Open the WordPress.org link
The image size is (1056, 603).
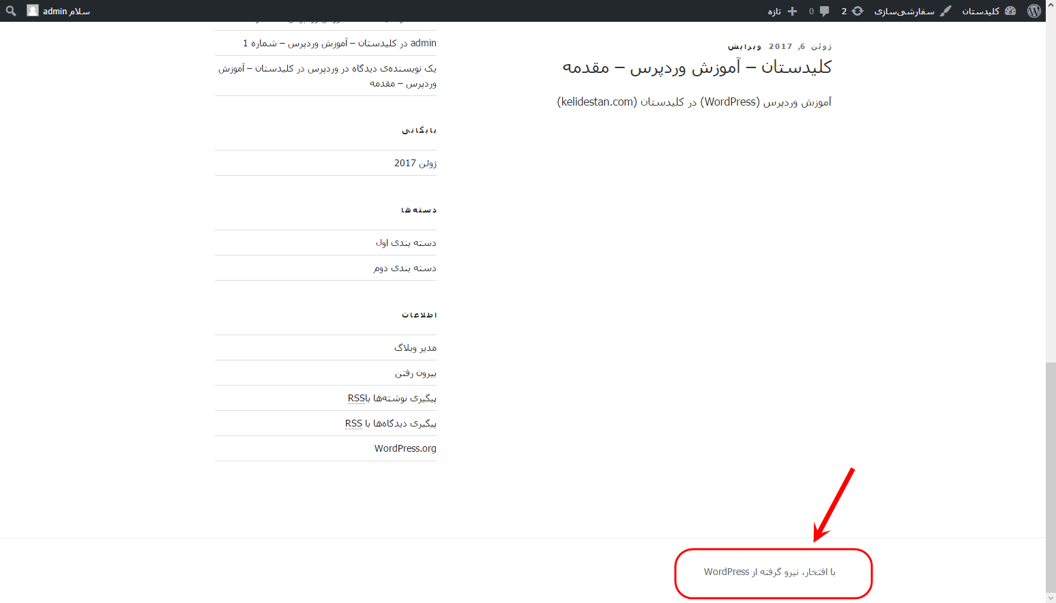pyautogui.click(x=405, y=448)
